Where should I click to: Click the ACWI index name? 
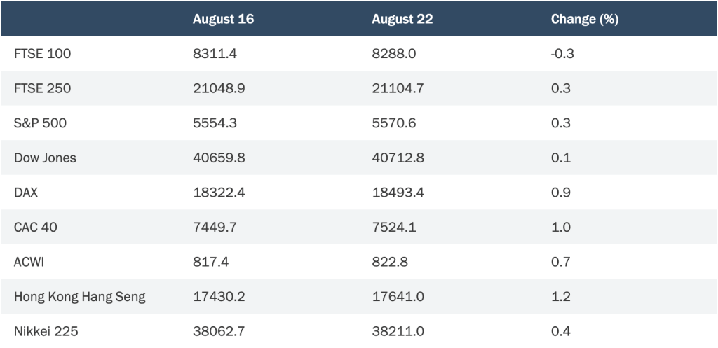click(29, 262)
